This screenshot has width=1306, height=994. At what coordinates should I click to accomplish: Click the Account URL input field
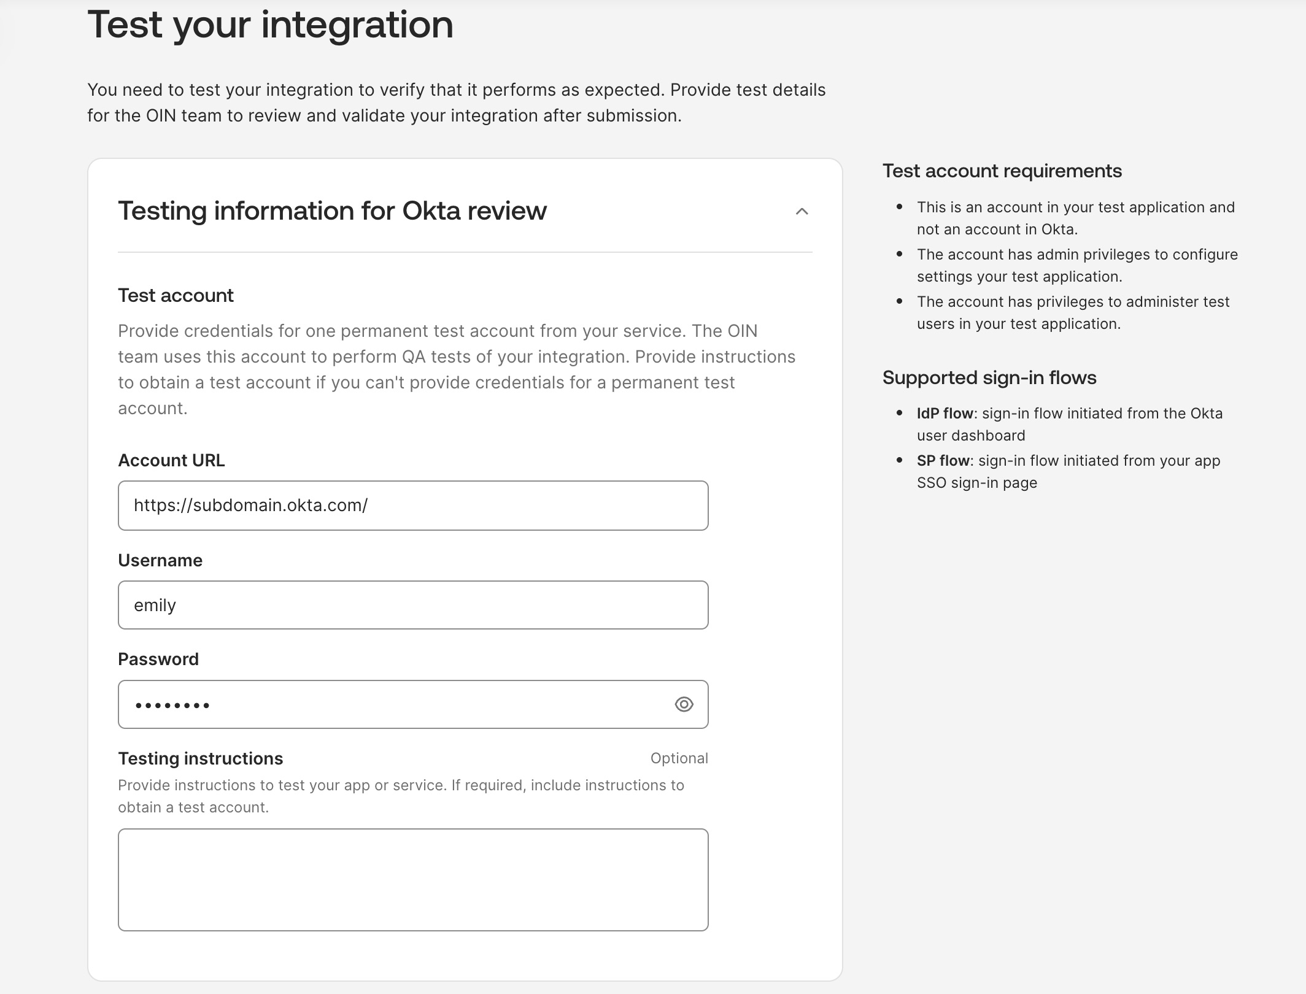413,506
